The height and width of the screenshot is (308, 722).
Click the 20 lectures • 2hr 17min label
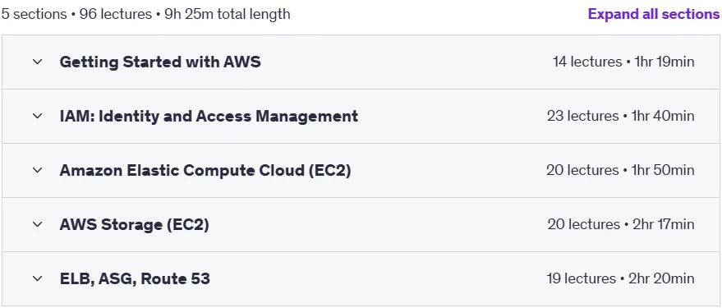pos(621,225)
